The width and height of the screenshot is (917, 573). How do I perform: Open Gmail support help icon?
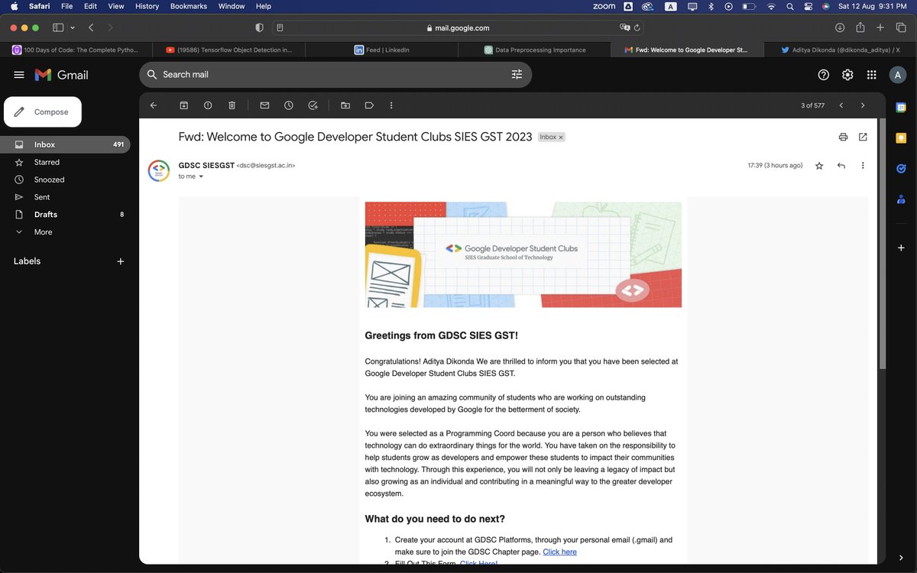pos(824,75)
